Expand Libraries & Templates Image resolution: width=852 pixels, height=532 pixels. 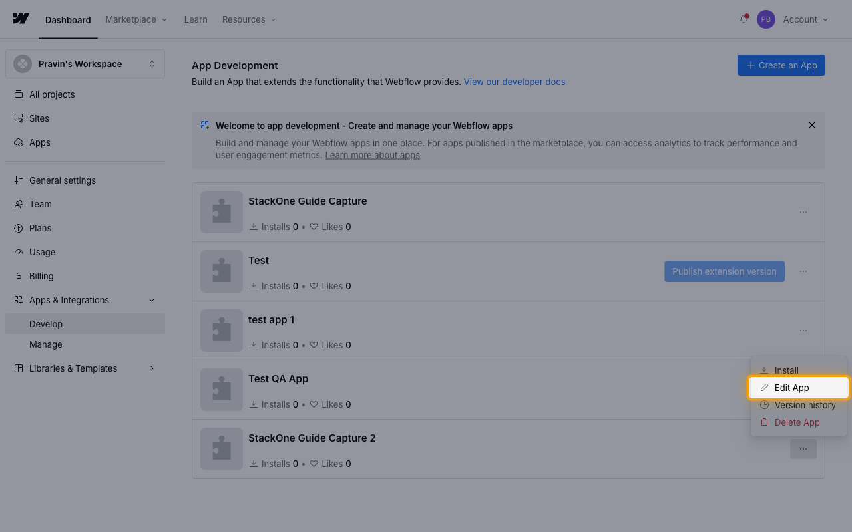coord(85,368)
